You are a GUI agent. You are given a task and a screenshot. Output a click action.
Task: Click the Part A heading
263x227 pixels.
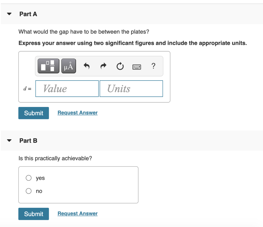28,14
